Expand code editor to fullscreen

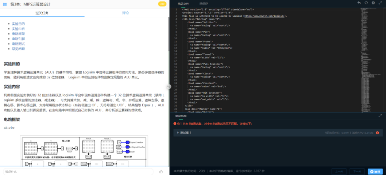(381, 3)
